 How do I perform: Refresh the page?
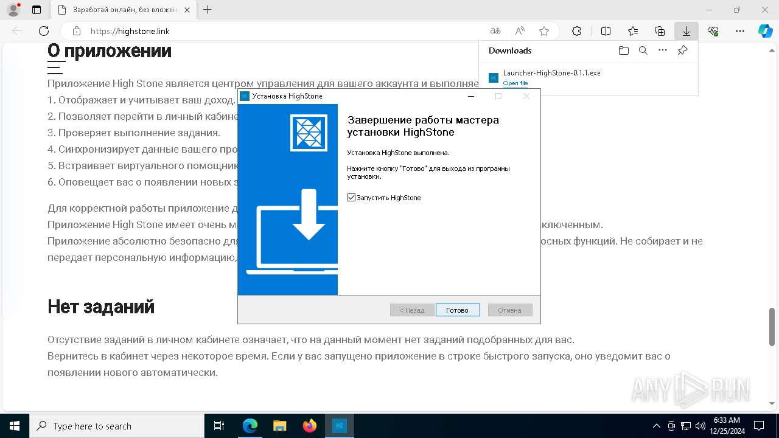[x=44, y=31]
